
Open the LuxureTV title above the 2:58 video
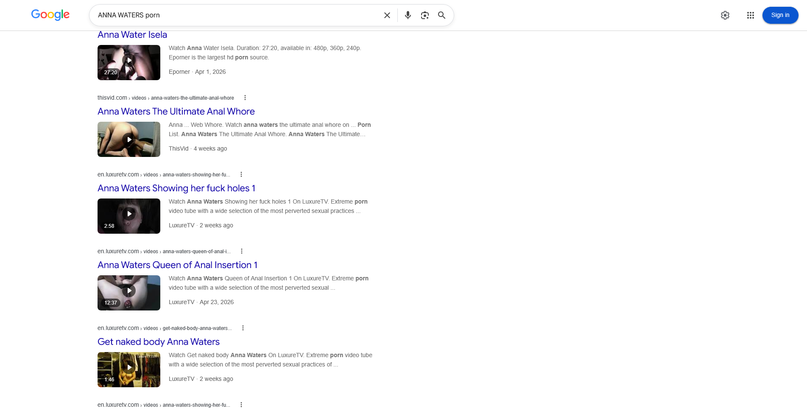(x=176, y=188)
